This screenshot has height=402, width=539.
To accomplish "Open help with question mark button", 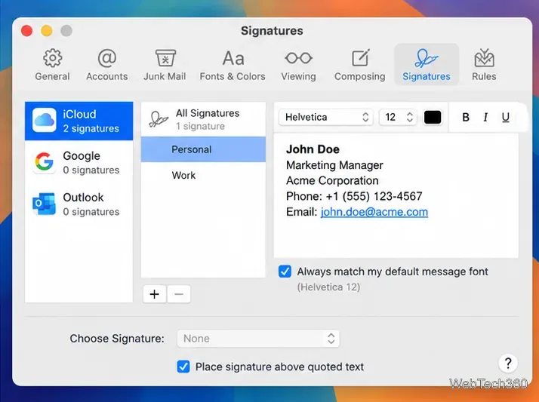I will tap(508, 363).
